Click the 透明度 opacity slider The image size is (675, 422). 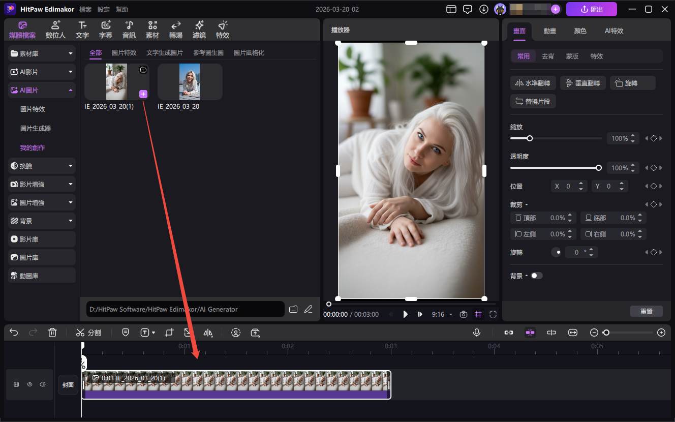[x=555, y=168]
